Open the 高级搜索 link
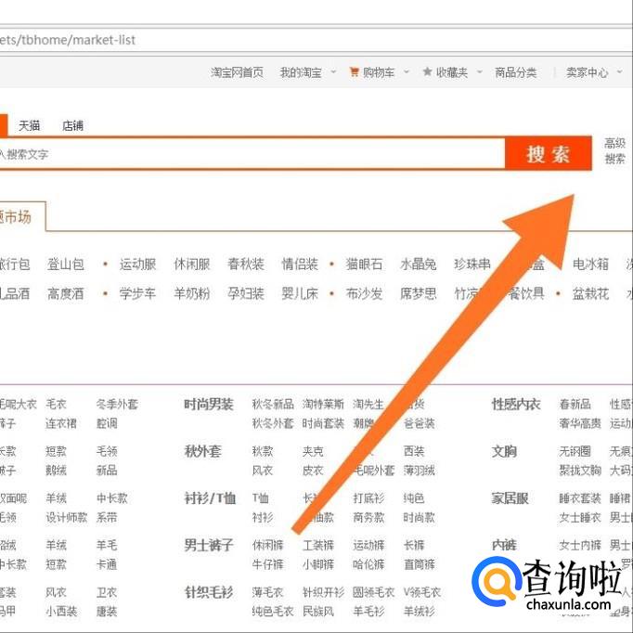 [x=614, y=151]
